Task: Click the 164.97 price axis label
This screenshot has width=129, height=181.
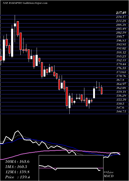Action: (x=121, y=84)
